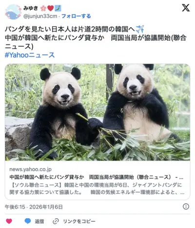The height and width of the screenshot is (228, 195).
Task: Open the news.yahoo.co.jp domain text
Action: click(30, 169)
